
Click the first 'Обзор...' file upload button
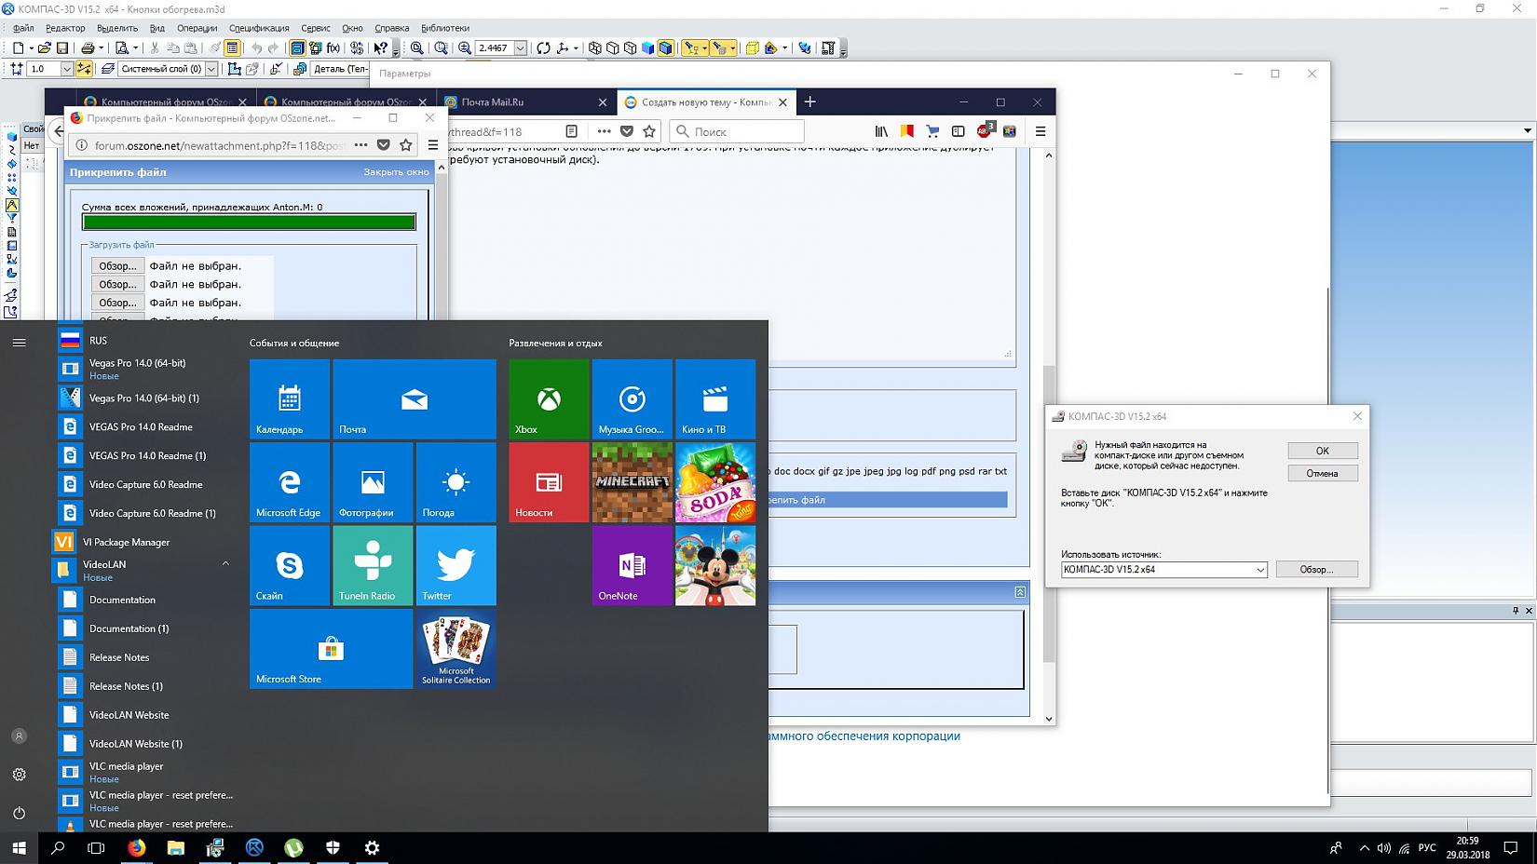(x=117, y=266)
